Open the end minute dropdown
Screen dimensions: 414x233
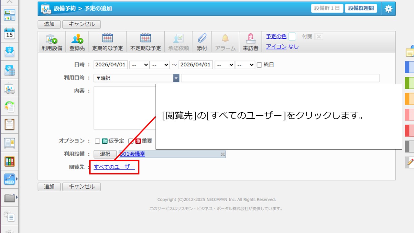245,65
